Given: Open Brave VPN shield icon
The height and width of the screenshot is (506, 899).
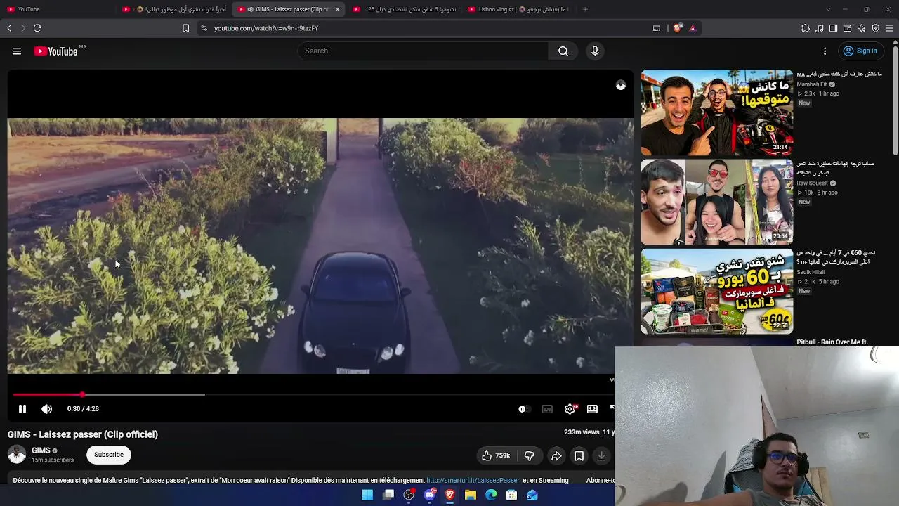Looking at the screenshot, I should click(875, 28).
